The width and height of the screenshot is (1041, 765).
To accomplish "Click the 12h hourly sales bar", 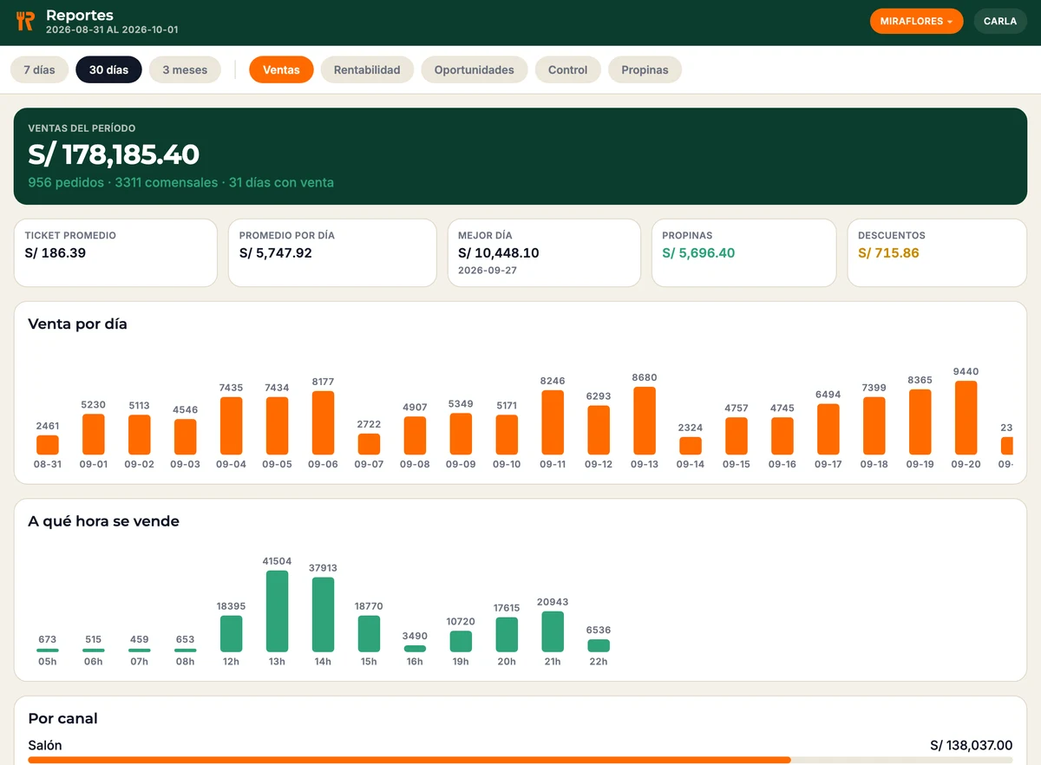I will point(232,634).
